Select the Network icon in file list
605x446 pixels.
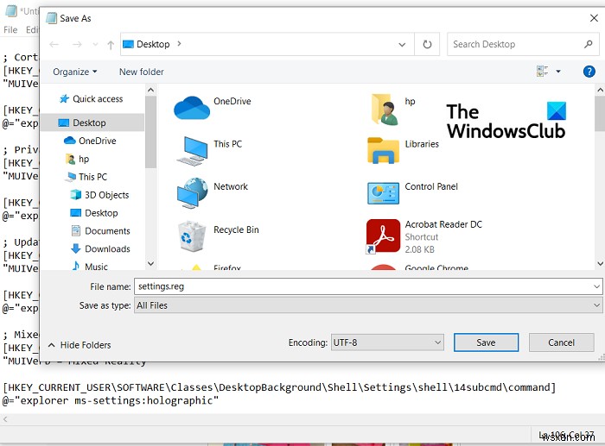click(x=192, y=192)
